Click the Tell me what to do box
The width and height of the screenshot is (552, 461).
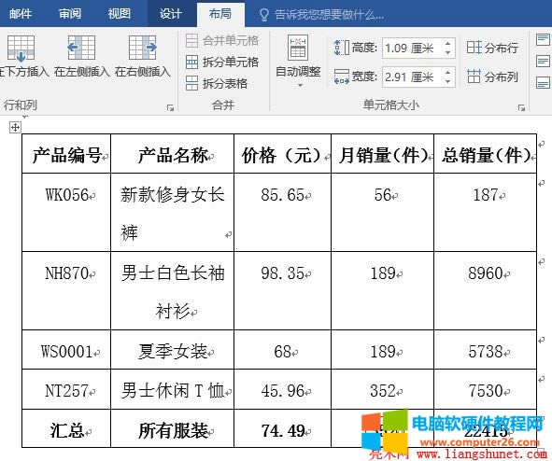point(321,15)
